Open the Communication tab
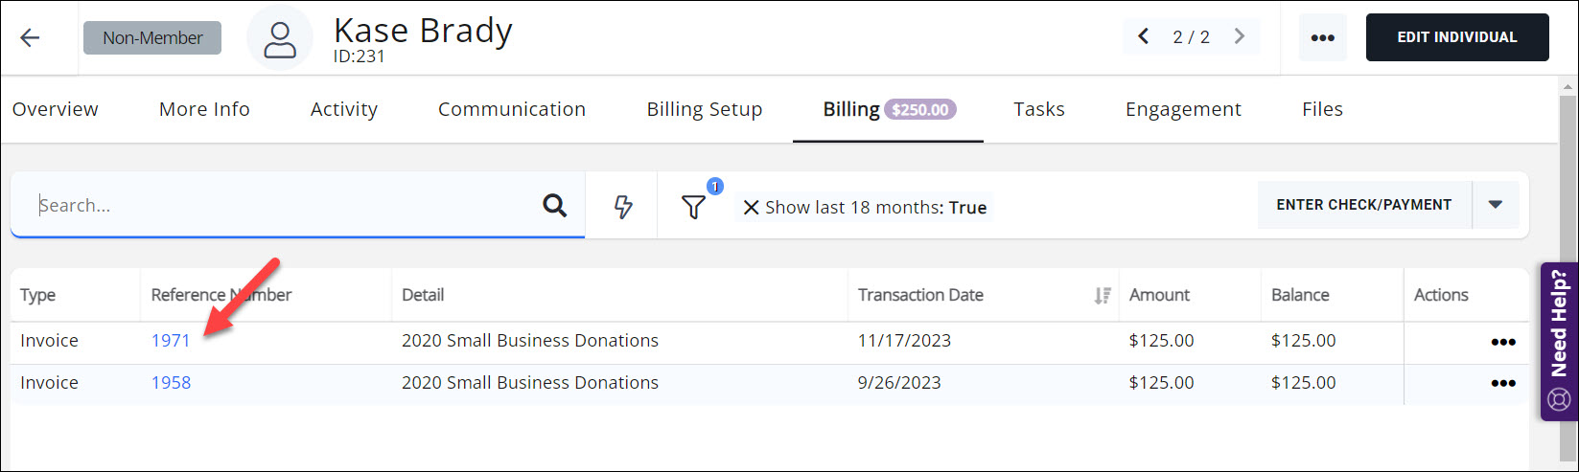 [511, 109]
